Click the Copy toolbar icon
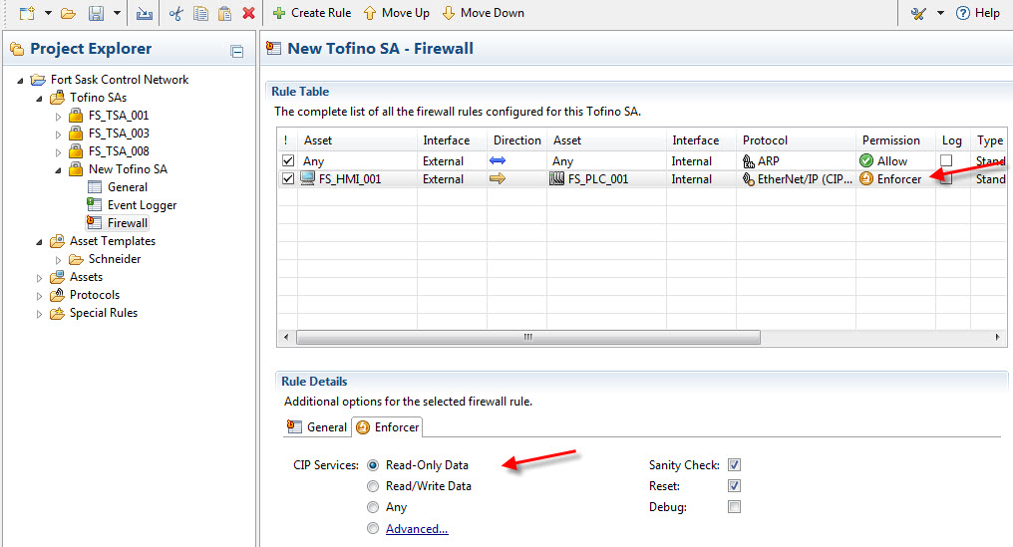The height and width of the screenshot is (547, 1013). (201, 13)
